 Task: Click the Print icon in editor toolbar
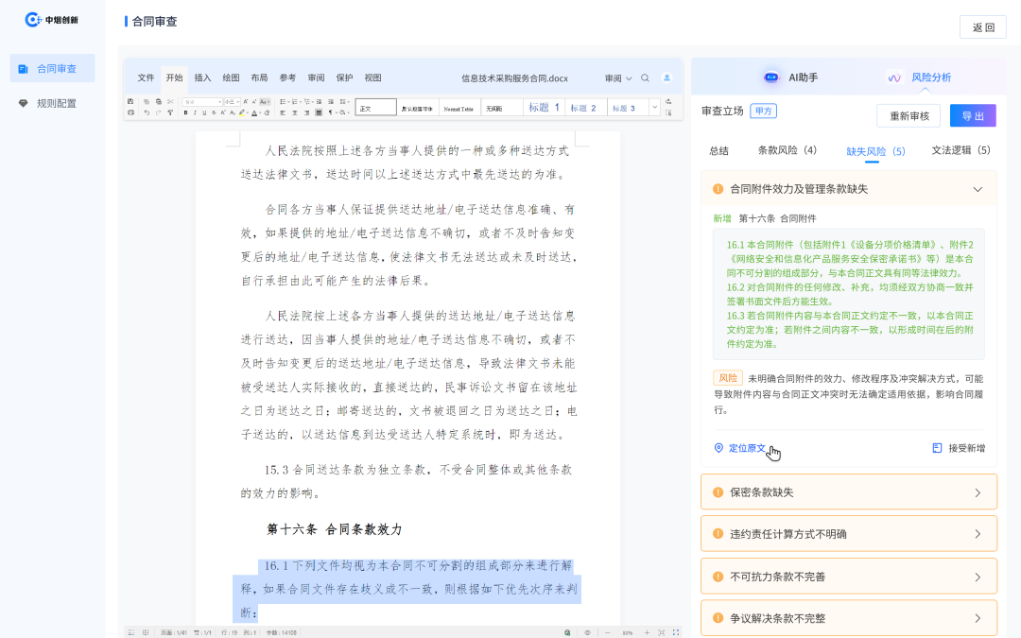click(130, 112)
